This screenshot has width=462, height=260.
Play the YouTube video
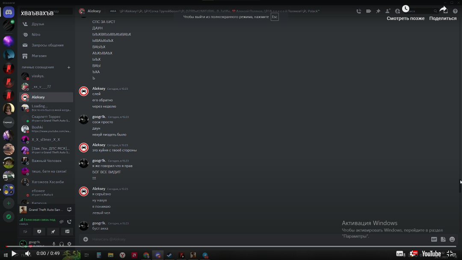(x=14, y=254)
